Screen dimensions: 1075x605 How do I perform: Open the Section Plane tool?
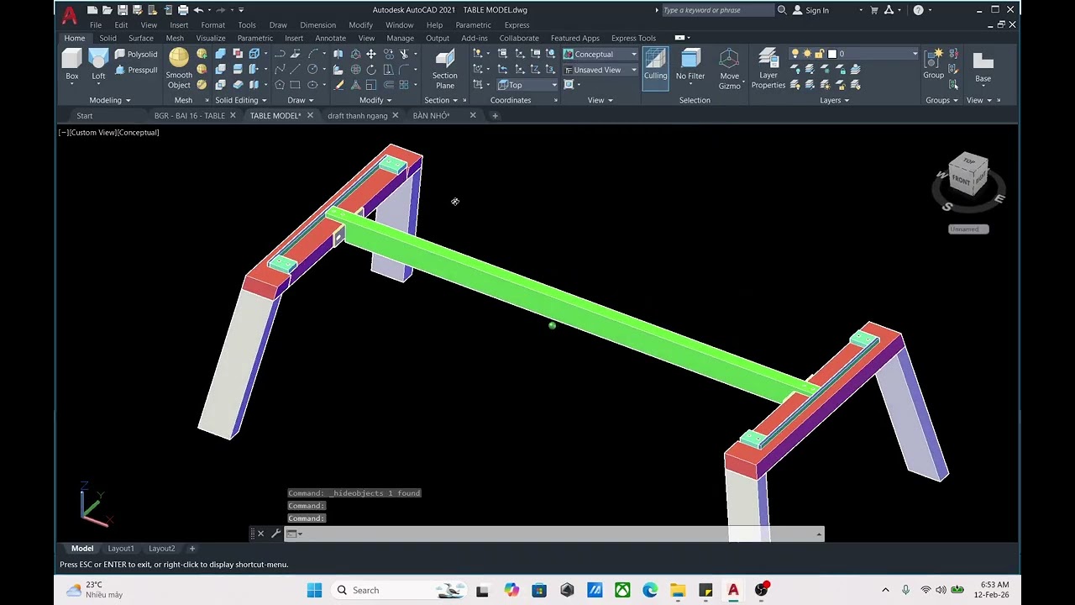[x=445, y=68]
